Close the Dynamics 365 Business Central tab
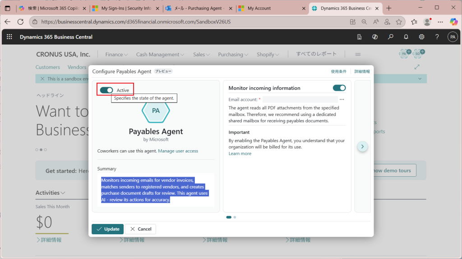The width and height of the screenshot is (462, 259). click(x=377, y=8)
